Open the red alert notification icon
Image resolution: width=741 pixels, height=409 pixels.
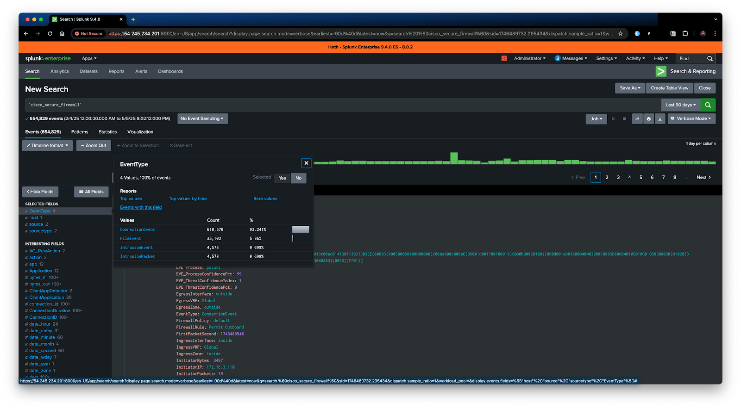504,58
